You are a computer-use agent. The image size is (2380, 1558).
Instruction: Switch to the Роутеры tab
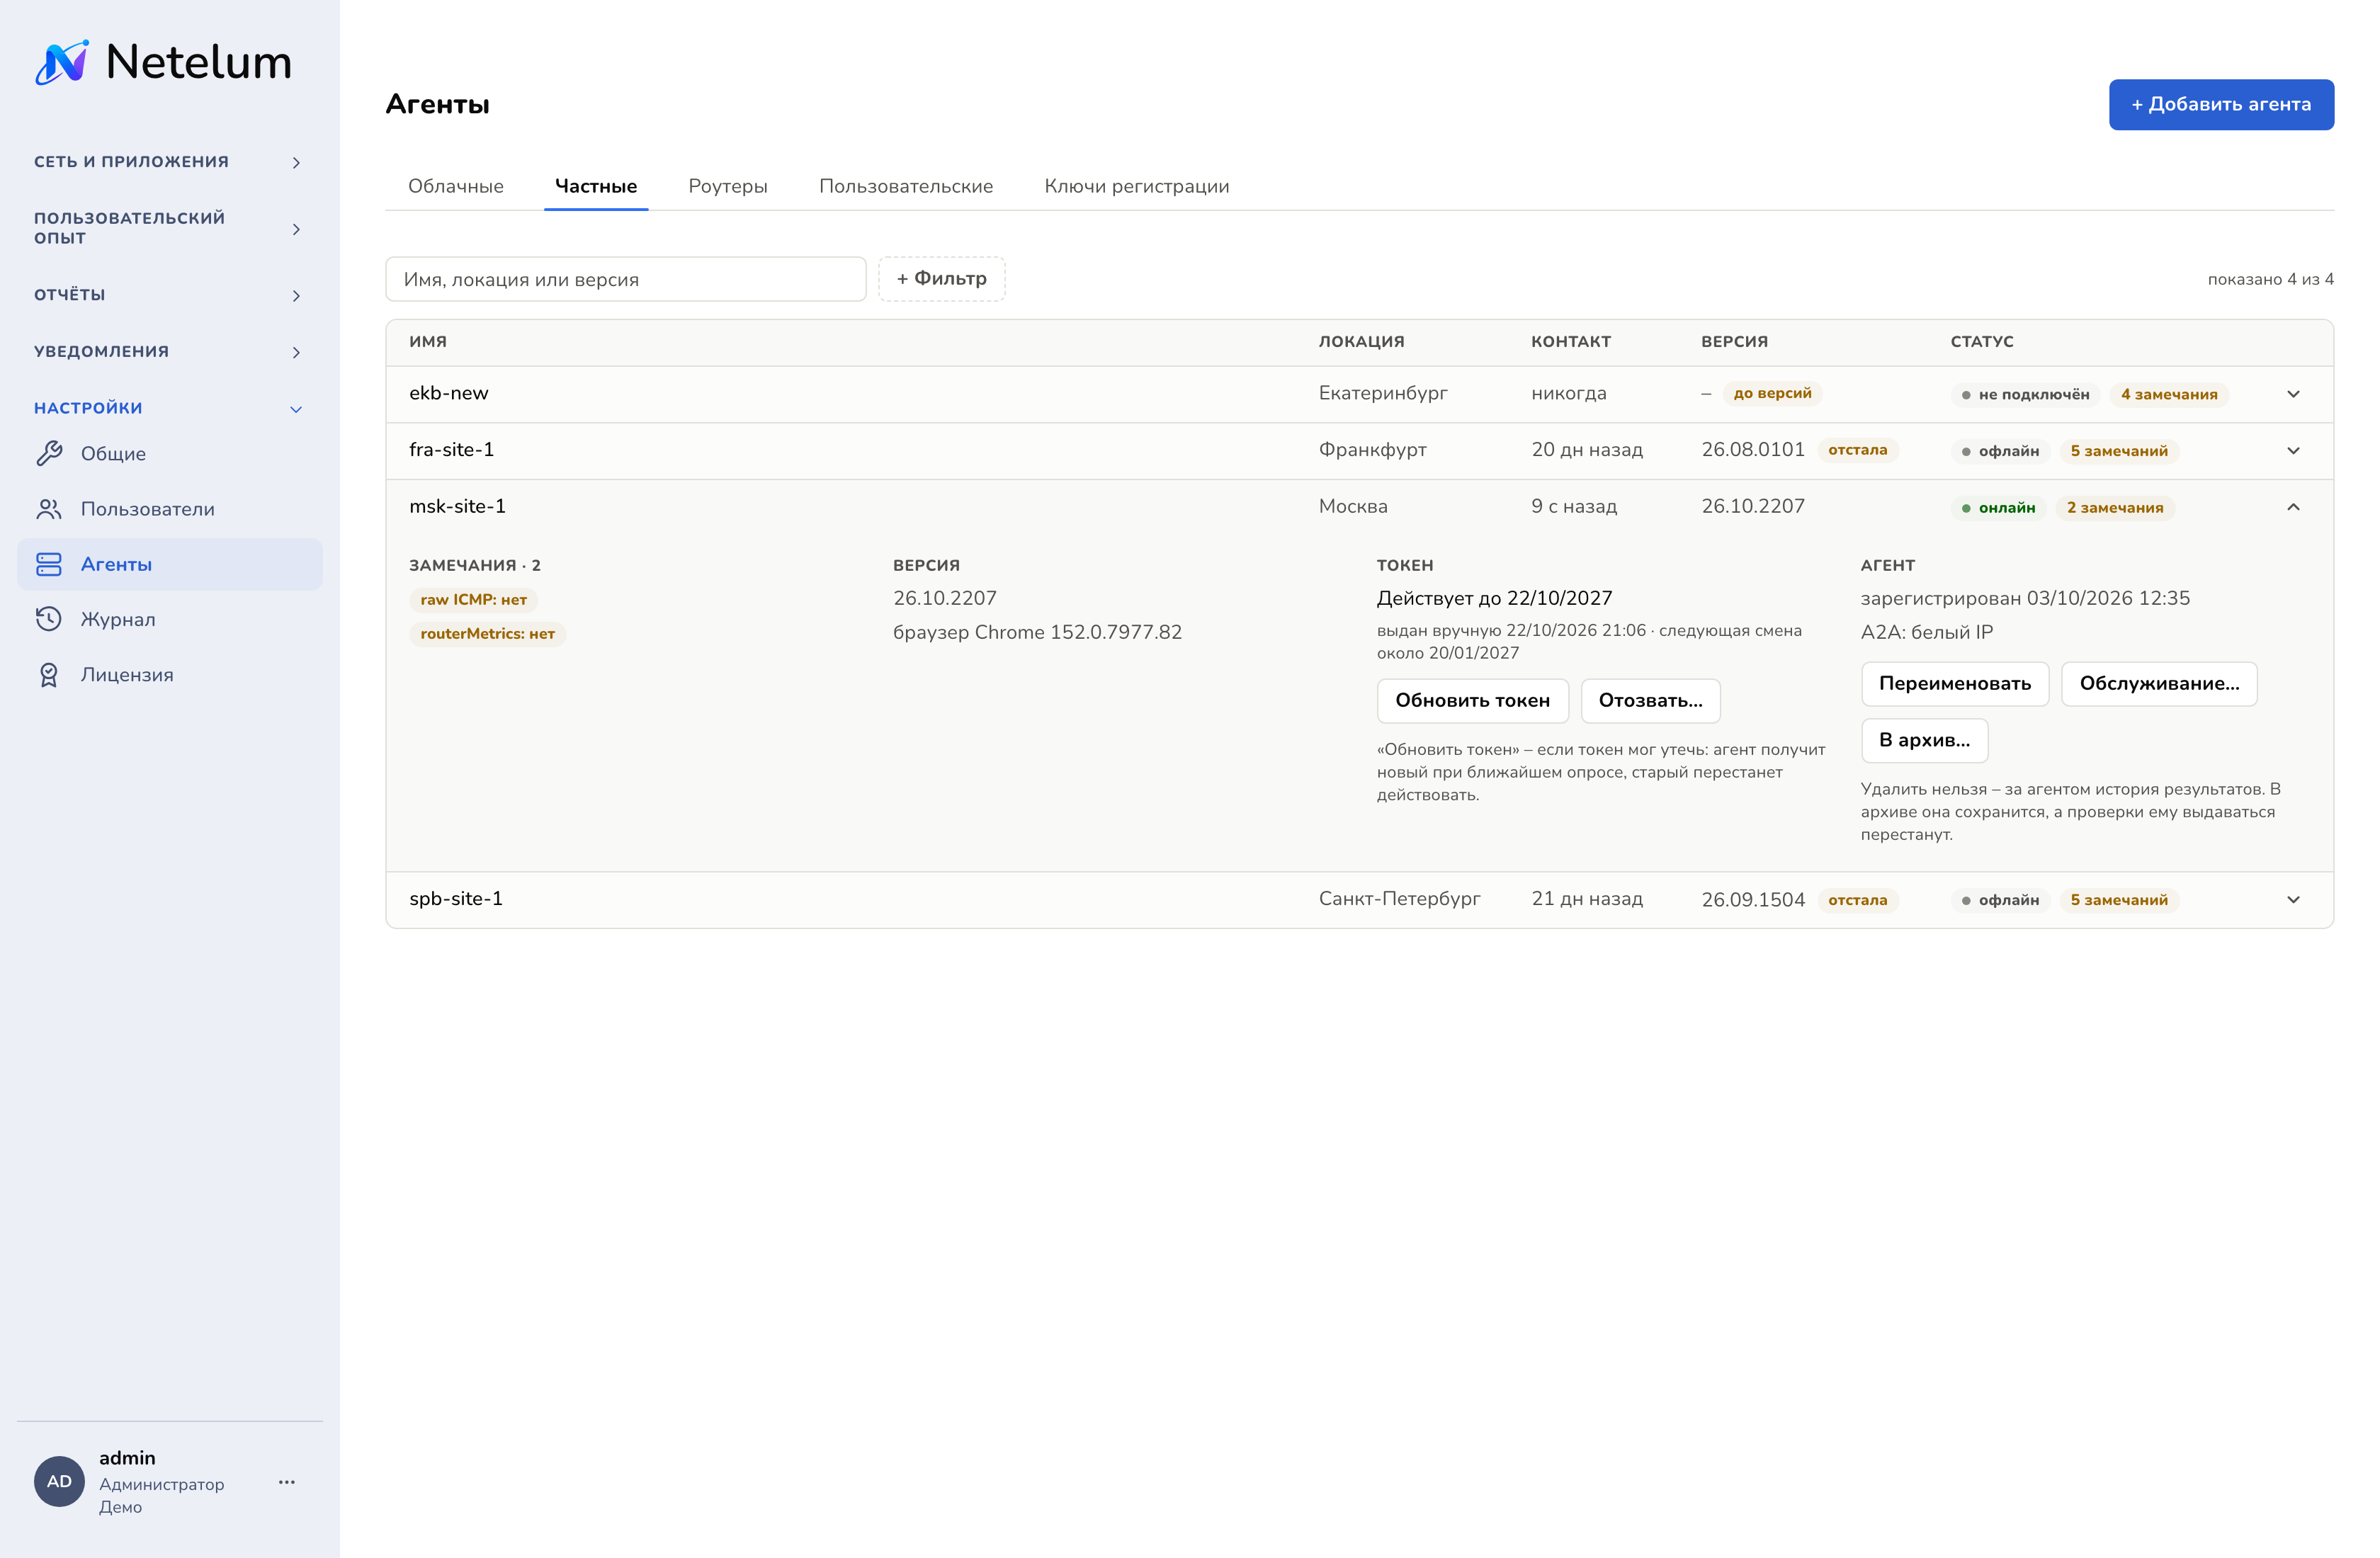tap(728, 186)
